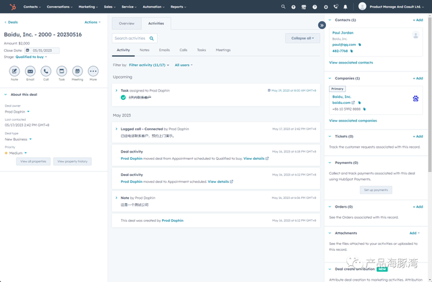
Task: Select the Activities tab
Action: (156, 24)
